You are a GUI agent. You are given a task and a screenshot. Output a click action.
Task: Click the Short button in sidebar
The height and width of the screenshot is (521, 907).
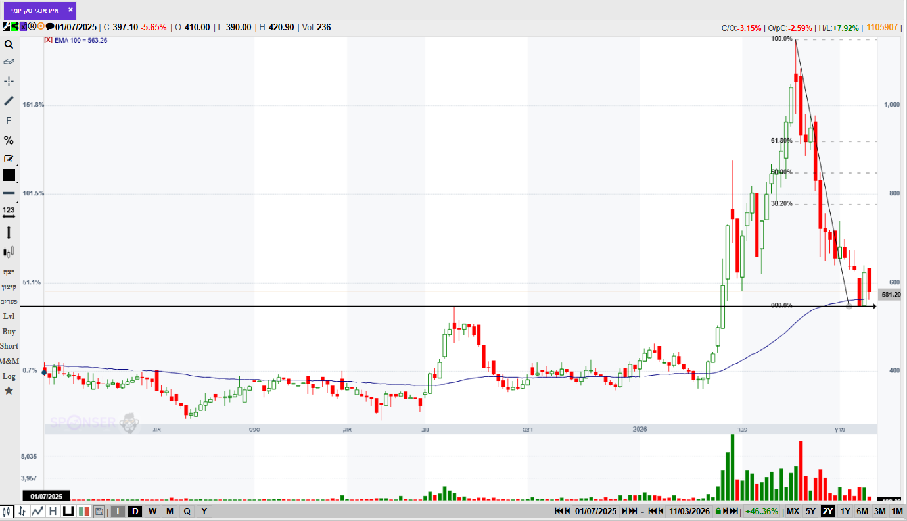tap(9, 346)
